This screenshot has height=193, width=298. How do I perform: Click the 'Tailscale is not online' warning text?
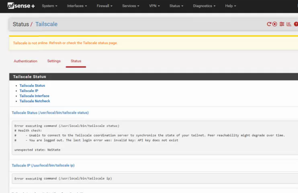[65, 43]
